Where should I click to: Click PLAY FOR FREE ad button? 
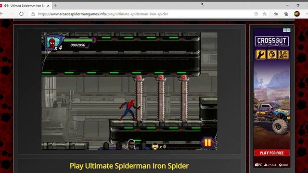[271, 153]
